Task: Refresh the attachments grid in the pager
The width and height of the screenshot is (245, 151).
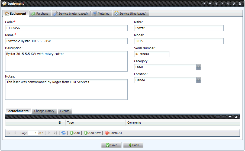Action: (63, 133)
